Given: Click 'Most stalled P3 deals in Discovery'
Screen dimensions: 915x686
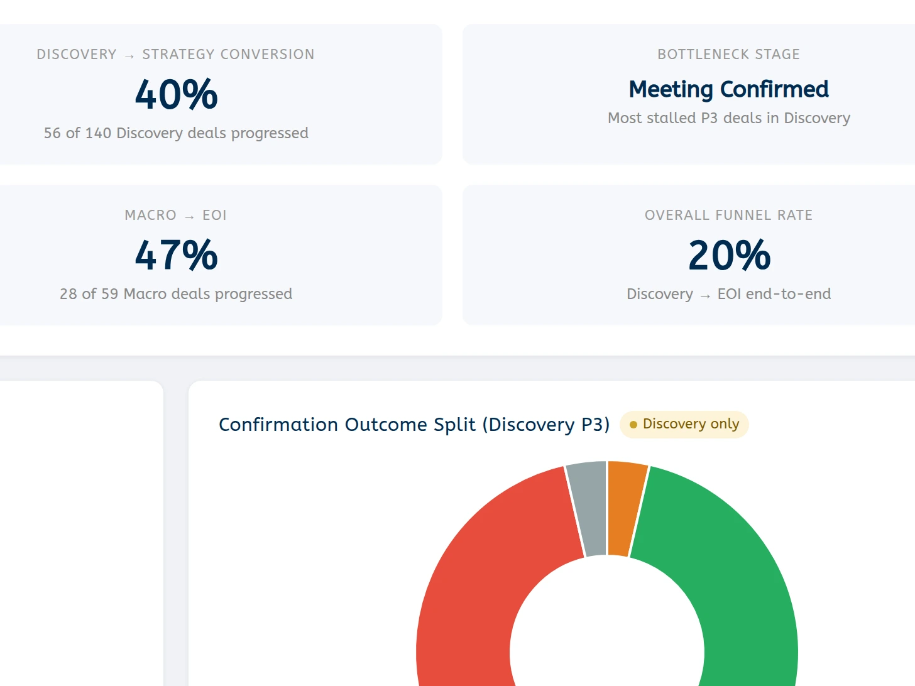Looking at the screenshot, I should coord(728,118).
